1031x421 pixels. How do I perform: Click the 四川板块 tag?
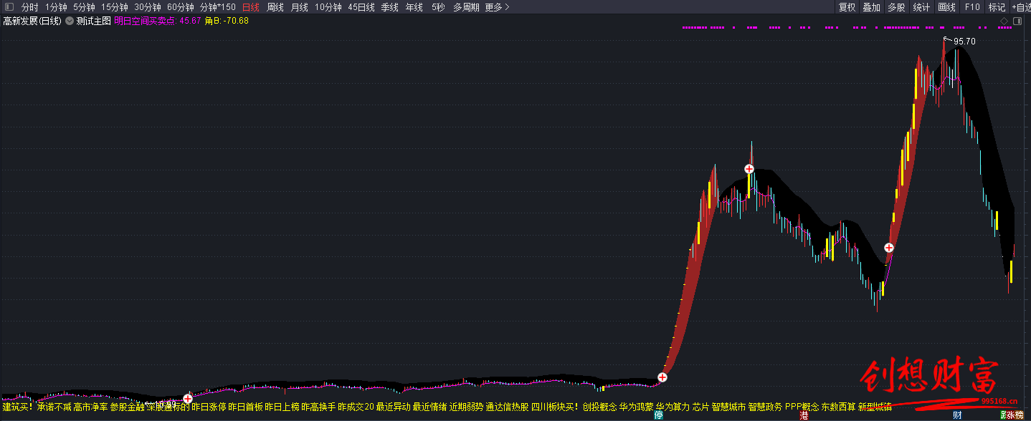click(x=548, y=407)
